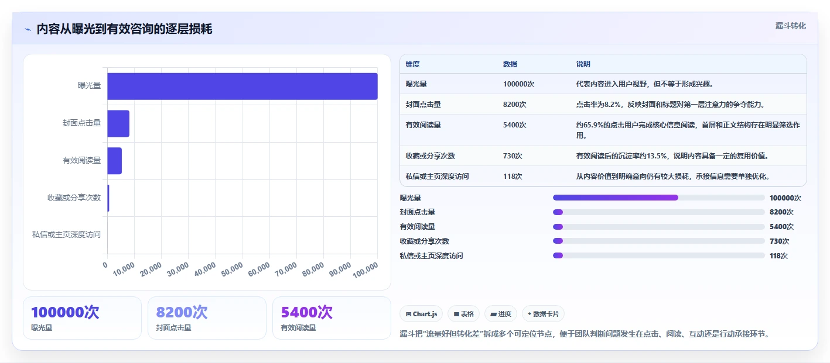Click the 收藏或分享次数 progress bar showing 730次
This screenshot has height=363, width=830.
coord(659,241)
